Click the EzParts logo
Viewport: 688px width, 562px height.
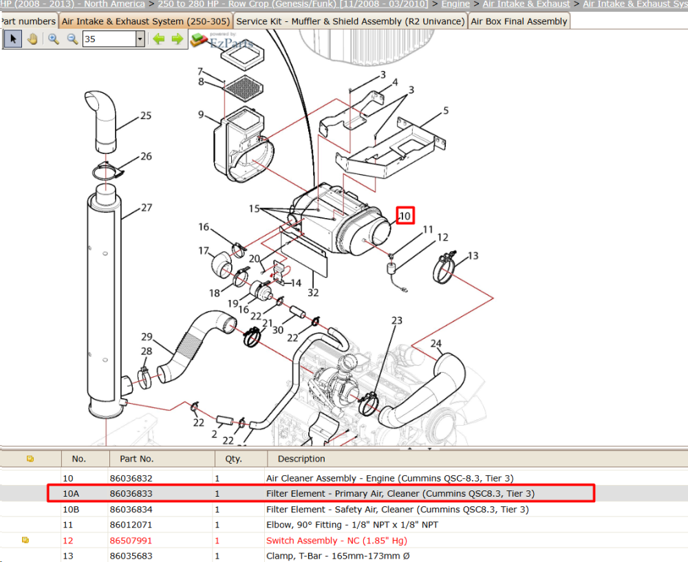point(222,41)
